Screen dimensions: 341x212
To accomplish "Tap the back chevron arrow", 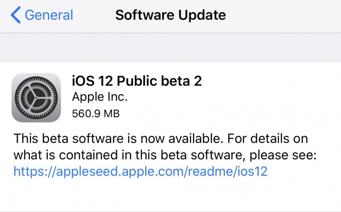I will tap(15, 15).
